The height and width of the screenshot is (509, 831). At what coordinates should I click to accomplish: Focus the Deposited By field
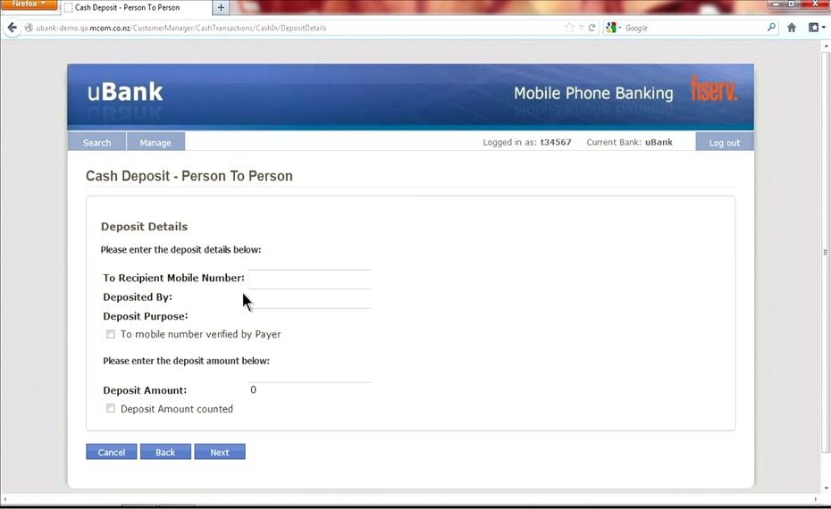[x=310, y=298]
